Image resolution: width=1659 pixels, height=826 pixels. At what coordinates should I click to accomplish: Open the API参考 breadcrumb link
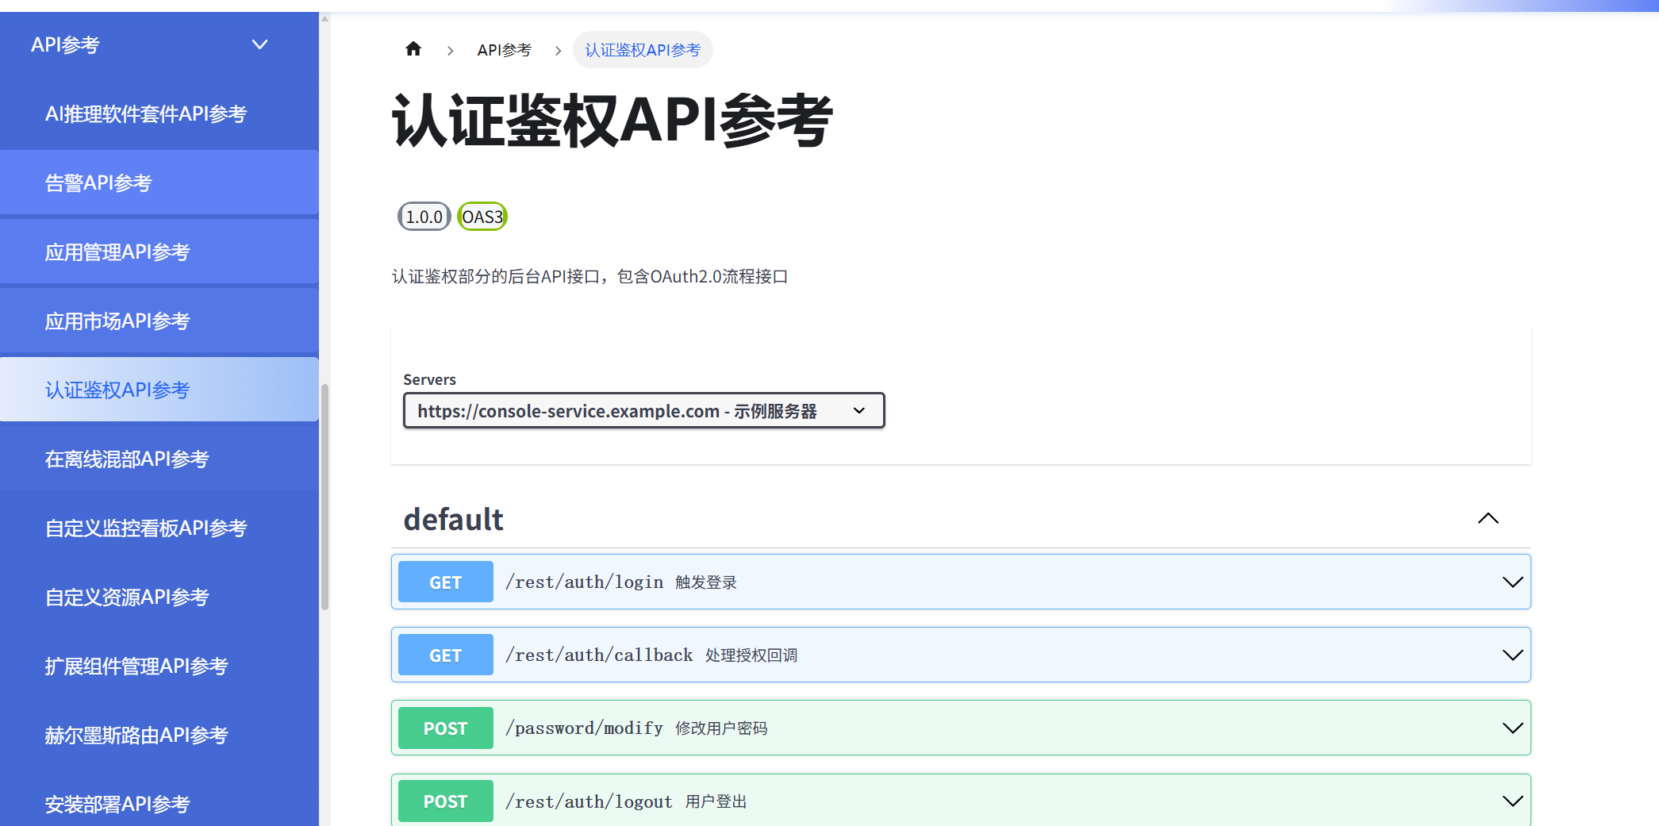tap(505, 48)
